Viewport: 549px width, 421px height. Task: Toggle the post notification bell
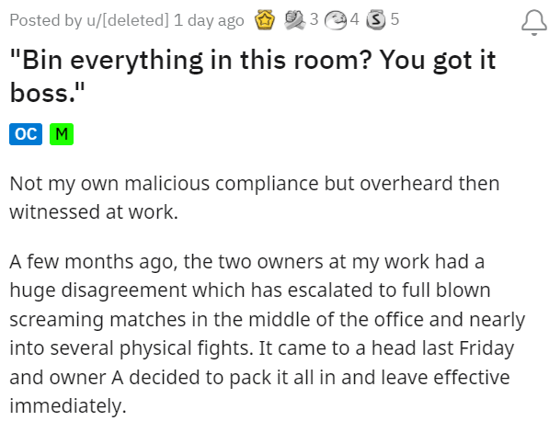pyautogui.click(x=534, y=22)
